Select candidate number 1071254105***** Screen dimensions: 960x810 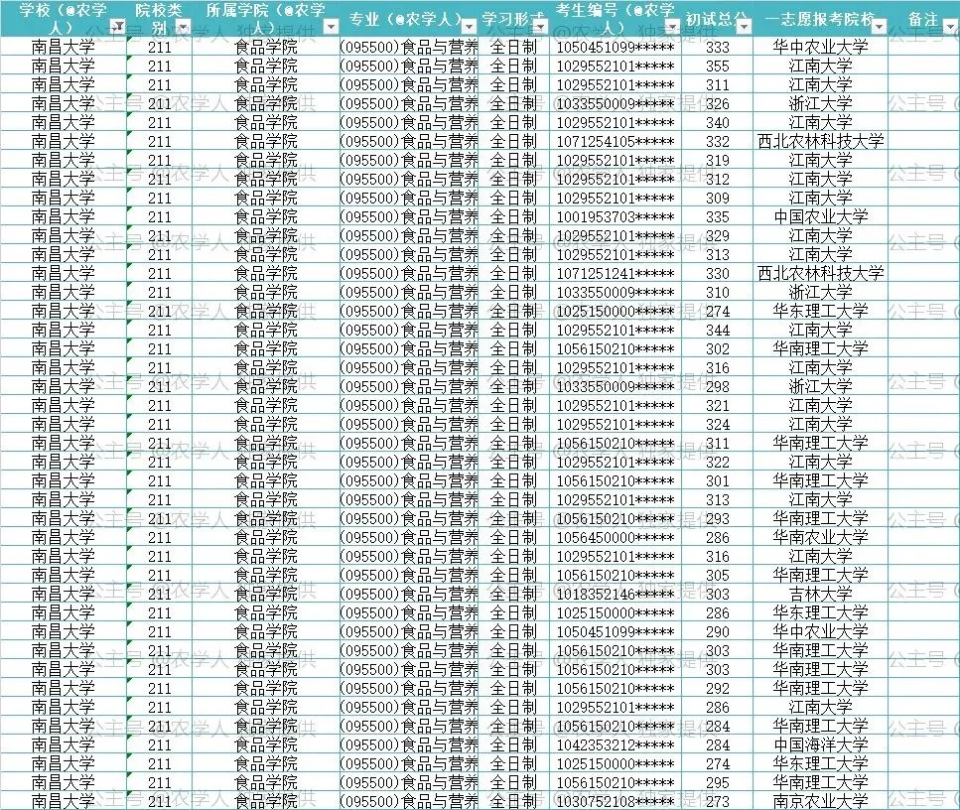click(x=616, y=142)
